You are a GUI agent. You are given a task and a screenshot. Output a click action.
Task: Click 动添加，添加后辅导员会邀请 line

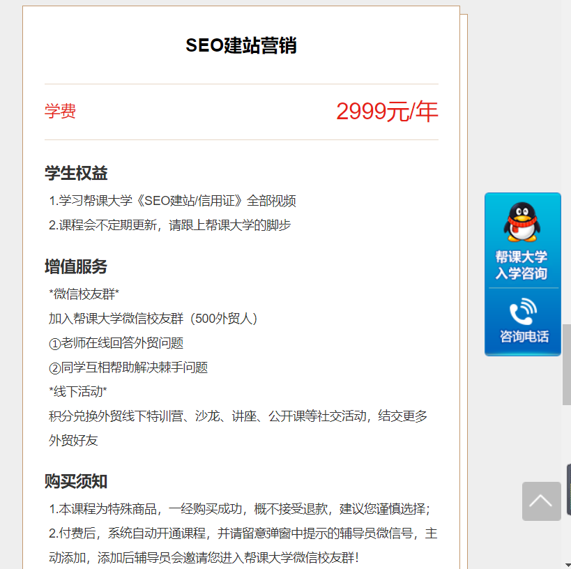(x=204, y=557)
